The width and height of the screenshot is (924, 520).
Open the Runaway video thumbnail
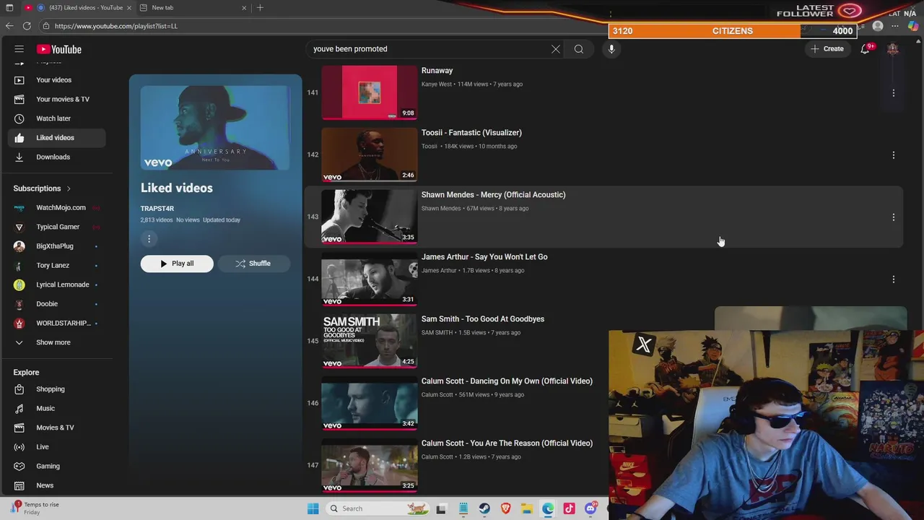pyautogui.click(x=369, y=92)
